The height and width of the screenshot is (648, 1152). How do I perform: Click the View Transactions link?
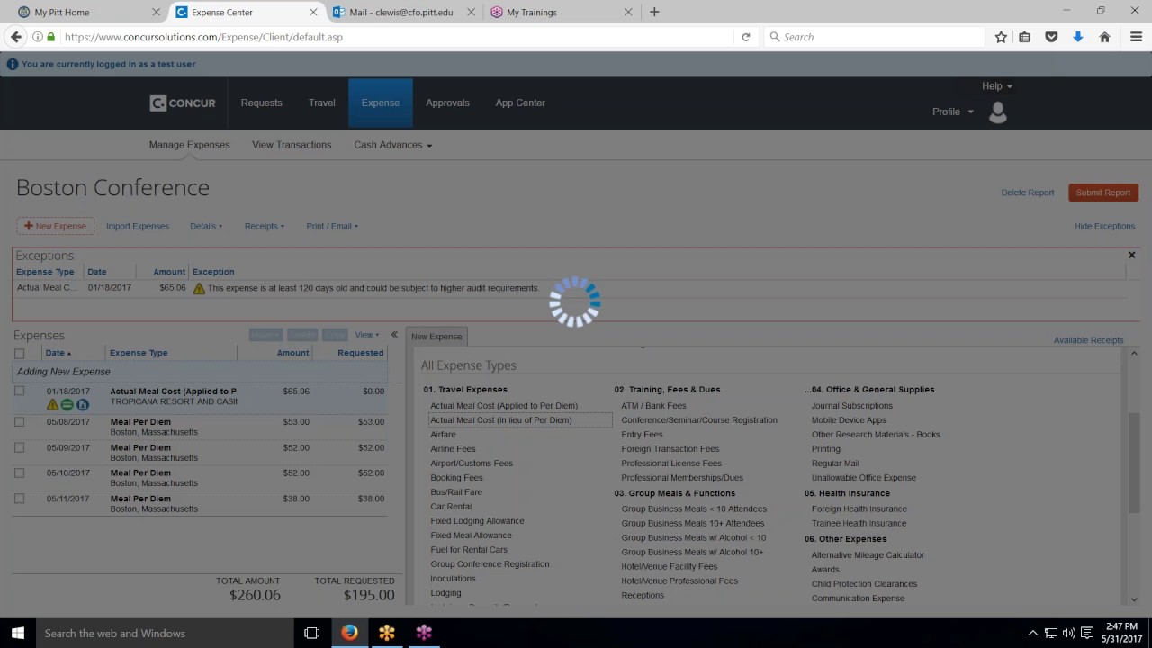(292, 145)
